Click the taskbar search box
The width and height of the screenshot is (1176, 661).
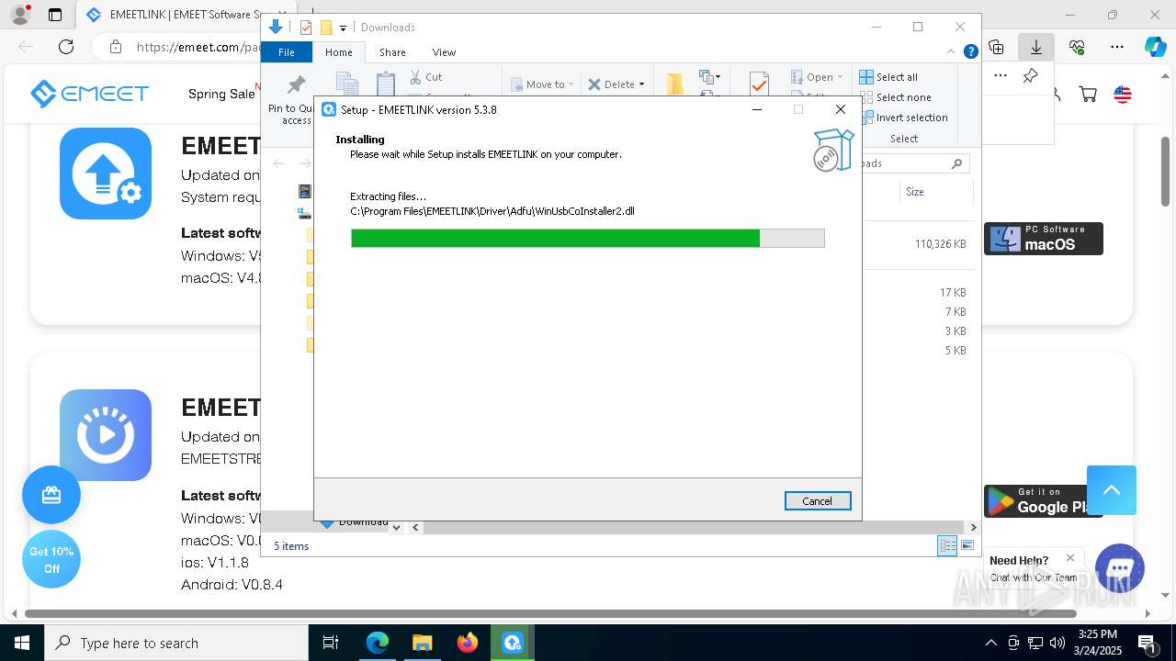point(176,643)
